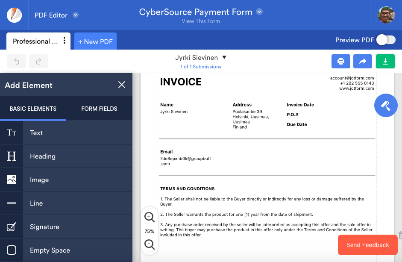Toggle the Preview PDF switch

386,40
